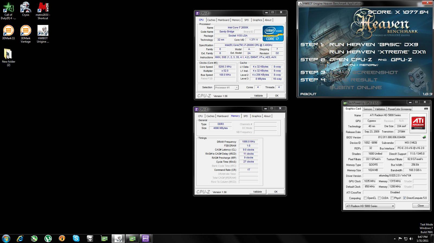Switch to Caches tab in top CPU-Z

pyautogui.click(x=211, y=20)
